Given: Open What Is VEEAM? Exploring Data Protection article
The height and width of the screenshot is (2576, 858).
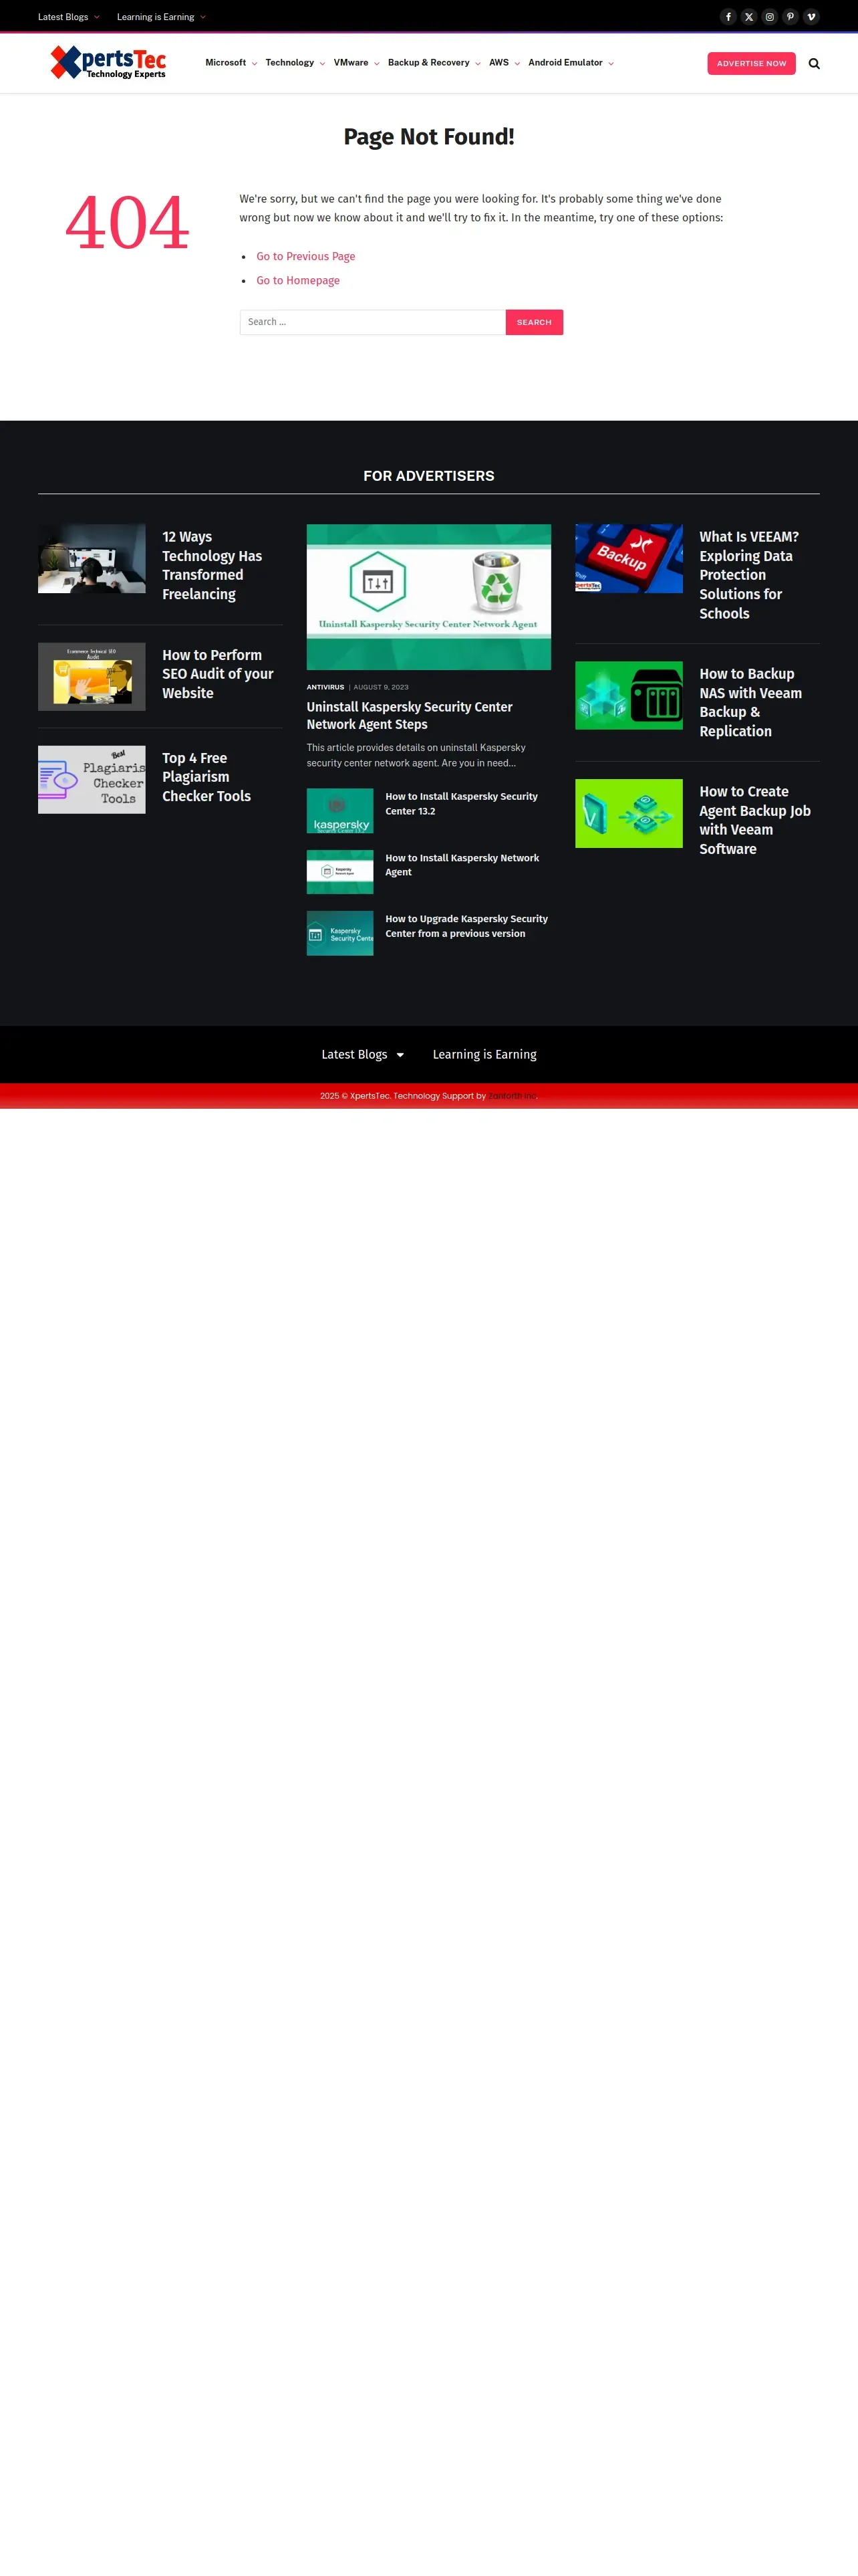Looking at the screenshot, I should click(x=749, y=575).
